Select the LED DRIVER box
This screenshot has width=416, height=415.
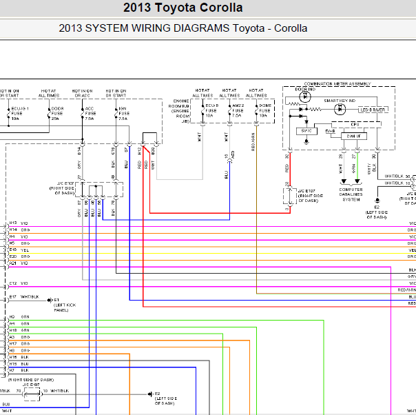tap(373, 110)
